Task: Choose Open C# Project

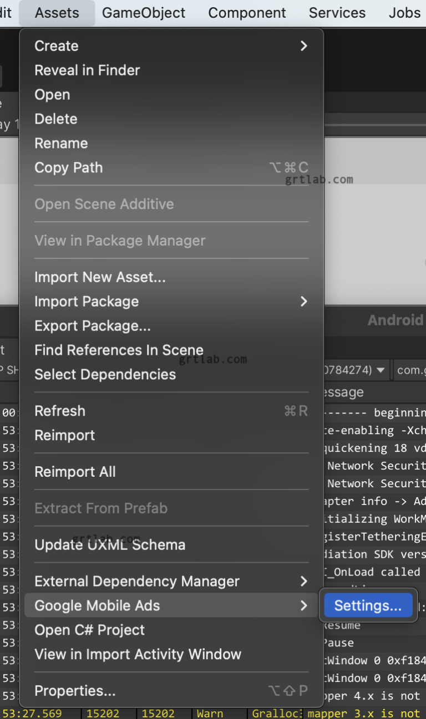Action: click(x=171, y=630)
